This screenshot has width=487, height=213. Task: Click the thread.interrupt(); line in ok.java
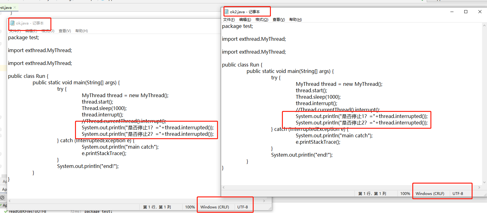102,115
